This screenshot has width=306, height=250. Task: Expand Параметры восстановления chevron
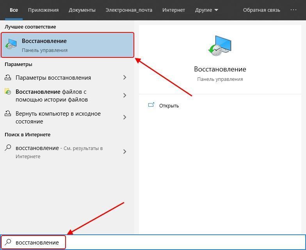[x=125, y=77]
